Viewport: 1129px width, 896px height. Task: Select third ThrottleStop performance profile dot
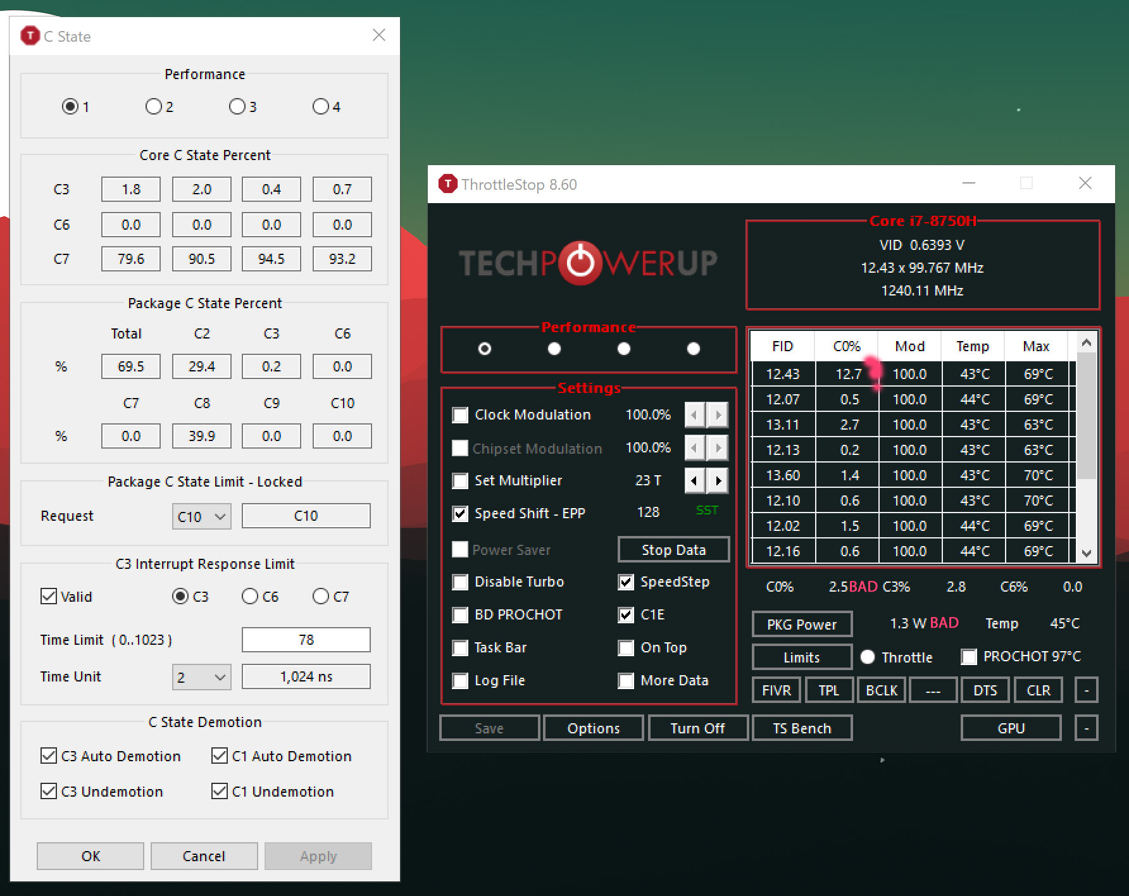[x=624, y=349]
